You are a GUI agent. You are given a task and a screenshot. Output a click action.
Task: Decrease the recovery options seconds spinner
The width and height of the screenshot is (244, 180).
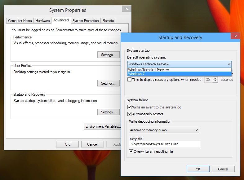[x=215, y=81]
